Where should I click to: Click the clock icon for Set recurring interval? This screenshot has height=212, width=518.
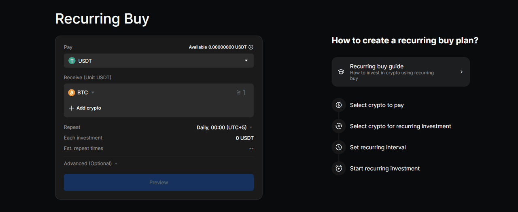339,147
